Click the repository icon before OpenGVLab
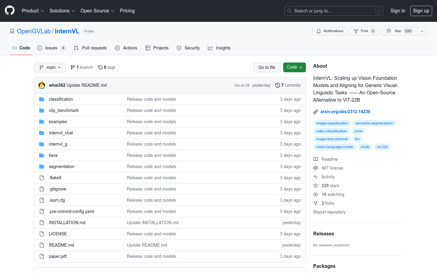Viewport: 437px width, 273px height. point(12,31)
